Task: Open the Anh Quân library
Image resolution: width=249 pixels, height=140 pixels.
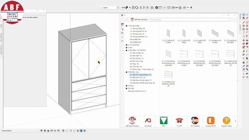Action: [x=148, y=122]
